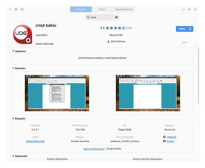Expand the Oylamalar section
205x168 pixels.
(x=13, y=156)
